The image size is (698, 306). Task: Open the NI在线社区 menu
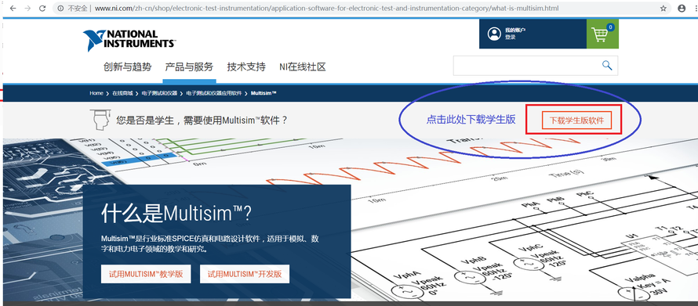303,67
